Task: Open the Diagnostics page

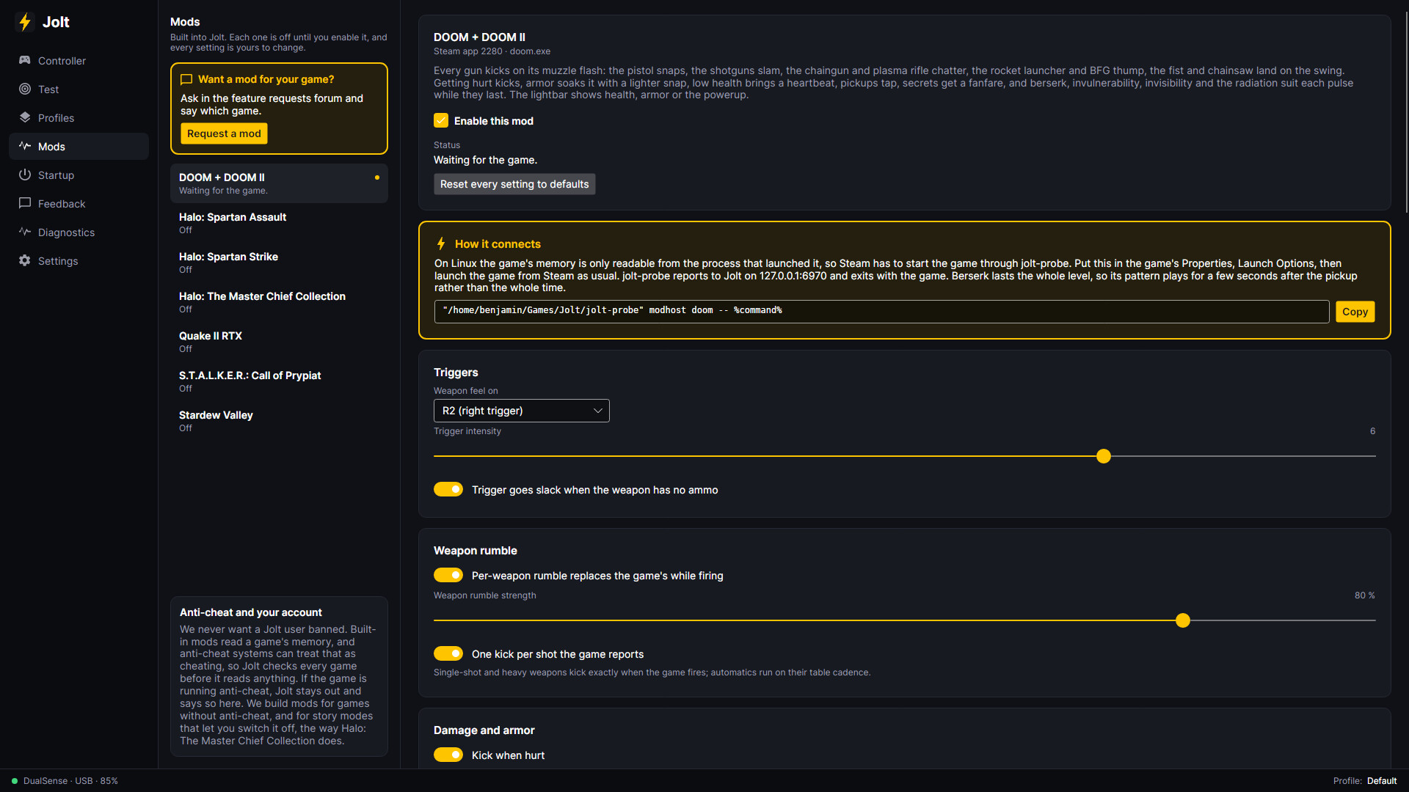Action: (x=79, y=232)
